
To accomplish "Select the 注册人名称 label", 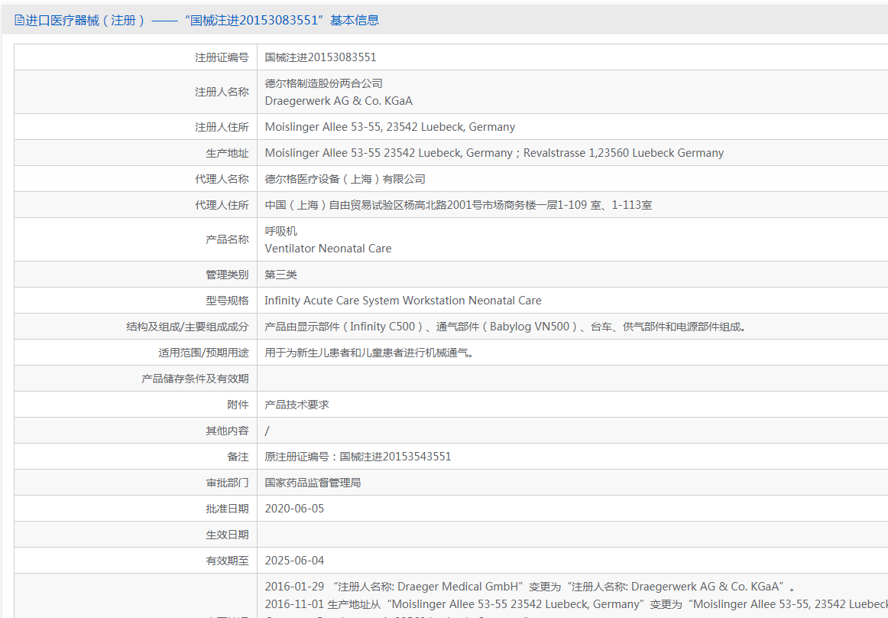I will tap(222, 92).
